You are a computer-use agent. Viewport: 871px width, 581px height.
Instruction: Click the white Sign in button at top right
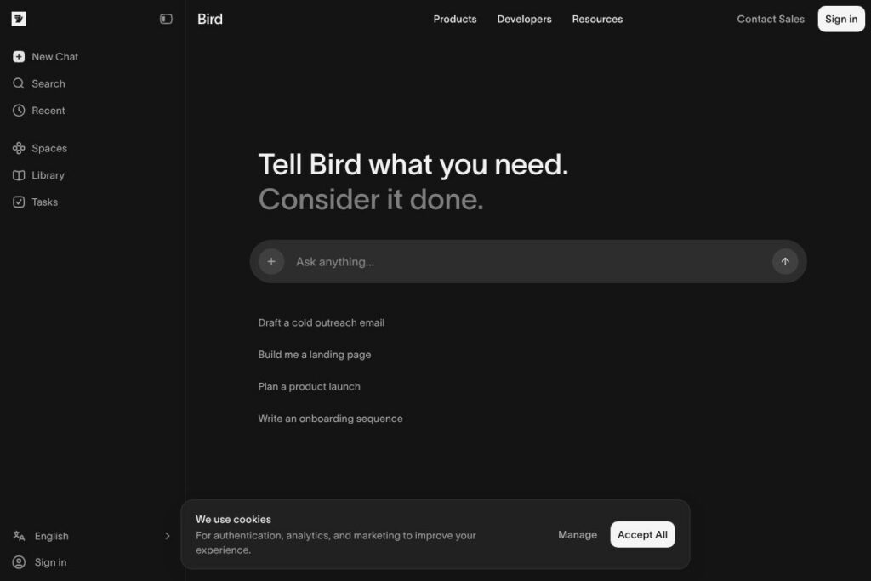click(841, 19)
